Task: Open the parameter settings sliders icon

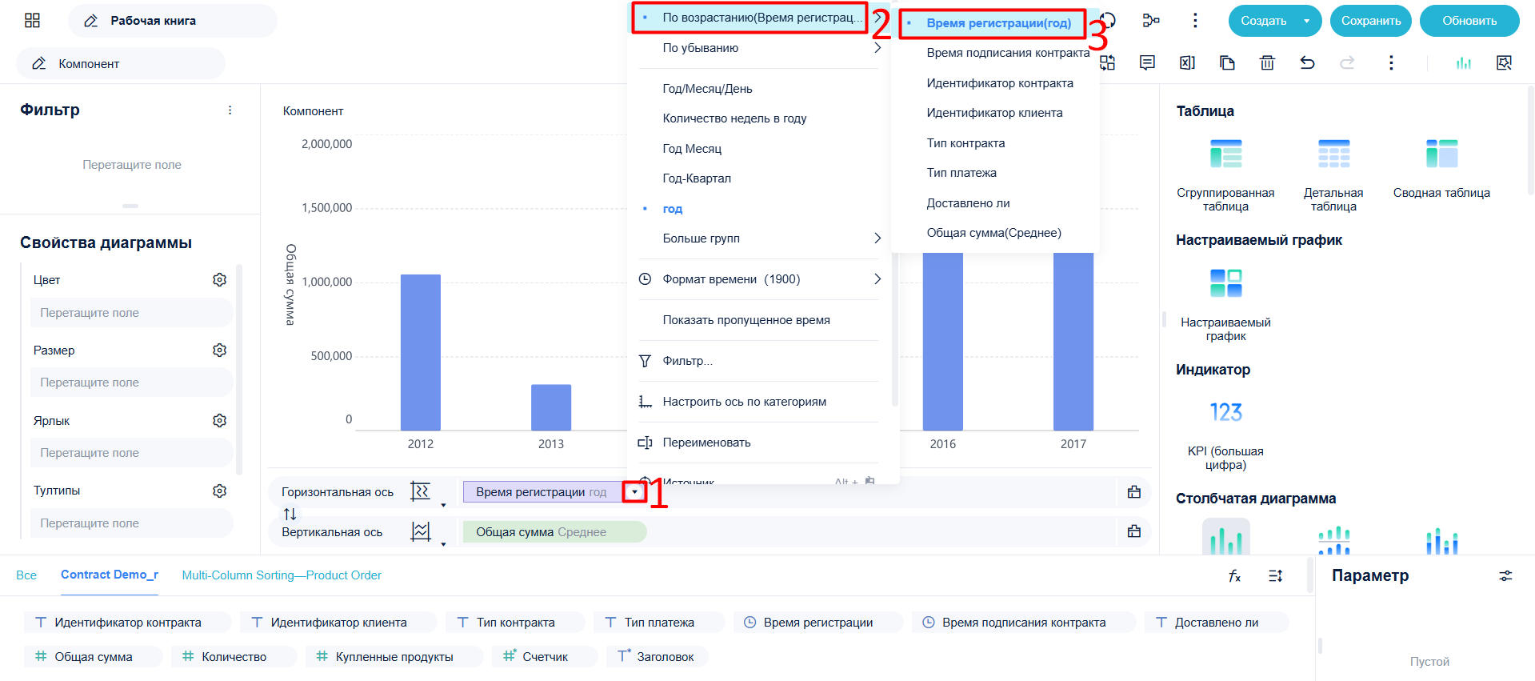Action: (1505, 575)
